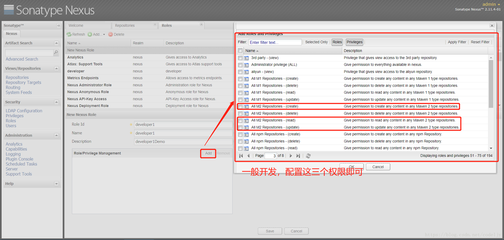Open Advanced Search link
This screenshot has width=504, height=240.
click(22, 59)
